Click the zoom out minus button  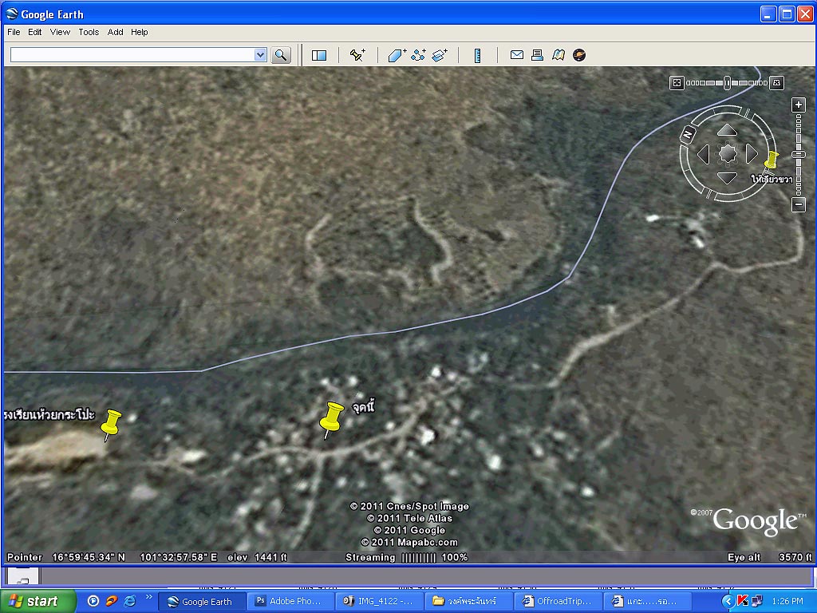click(x=799, y=204)
